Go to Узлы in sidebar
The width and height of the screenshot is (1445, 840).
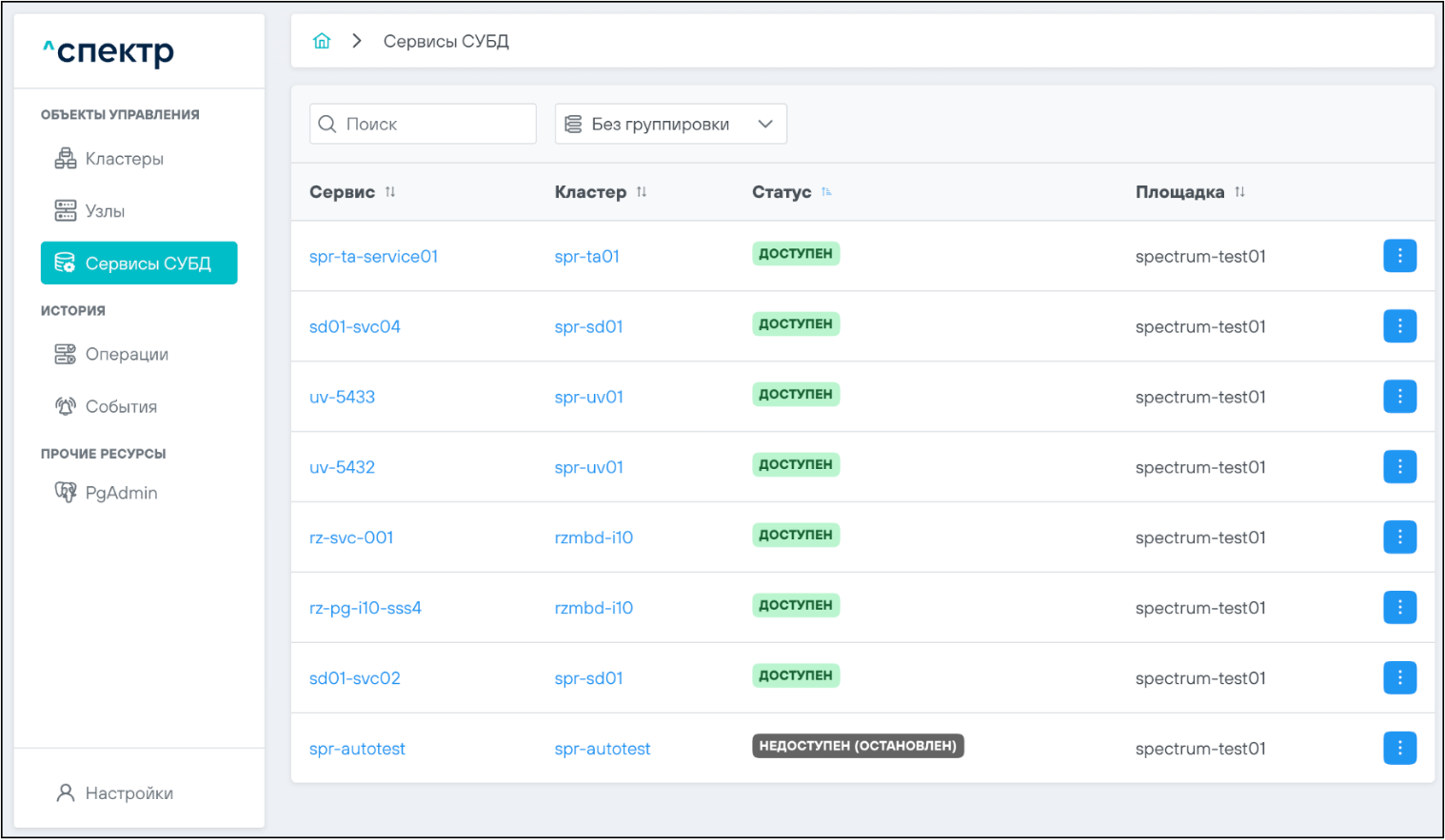pyautogui.click(x=105, y=211)
